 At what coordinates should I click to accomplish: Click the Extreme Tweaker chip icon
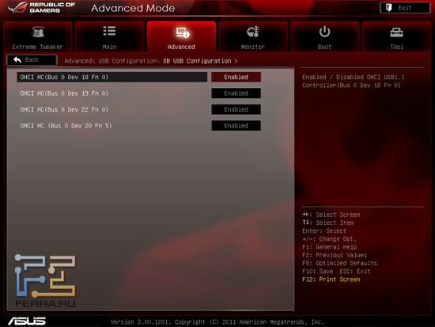(x=38, y=32)
